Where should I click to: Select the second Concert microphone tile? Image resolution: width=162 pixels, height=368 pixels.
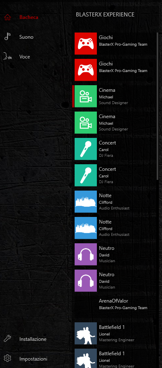click(x=86, y=175)
